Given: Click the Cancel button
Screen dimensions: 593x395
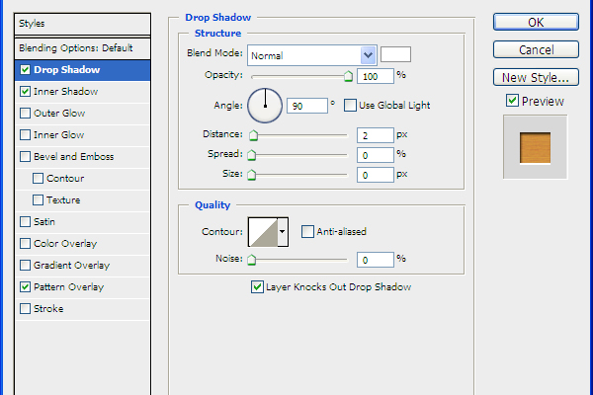Looking at the screenshot, I should coord(536,49).
